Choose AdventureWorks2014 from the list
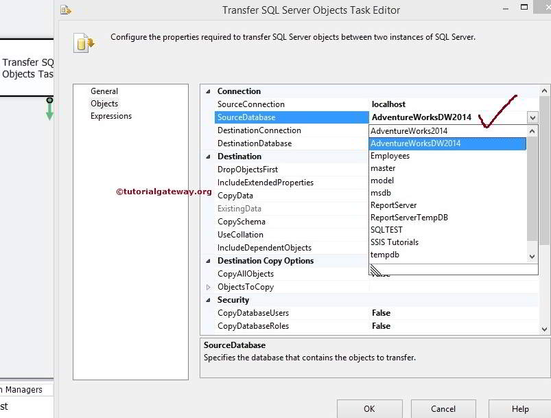Viewport: 551px width, 418px height. 447,131
